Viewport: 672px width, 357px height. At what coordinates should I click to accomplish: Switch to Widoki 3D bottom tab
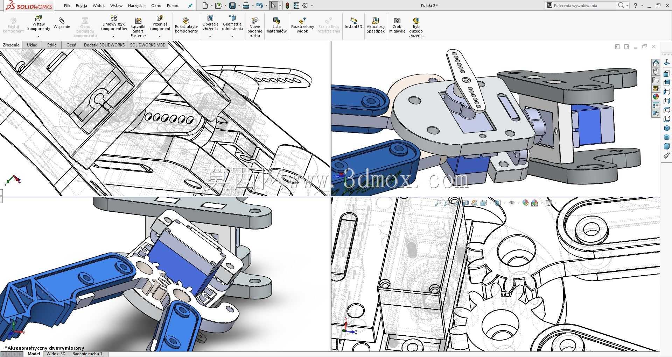click(56, 354)
